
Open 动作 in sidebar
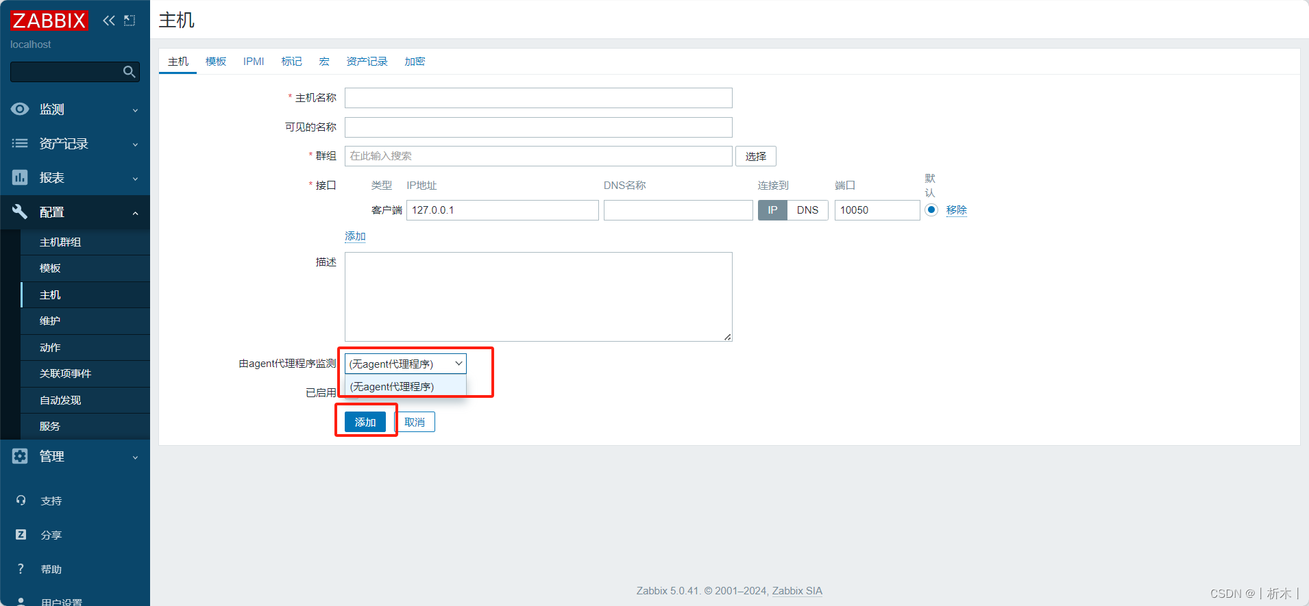tap(85, 348)
